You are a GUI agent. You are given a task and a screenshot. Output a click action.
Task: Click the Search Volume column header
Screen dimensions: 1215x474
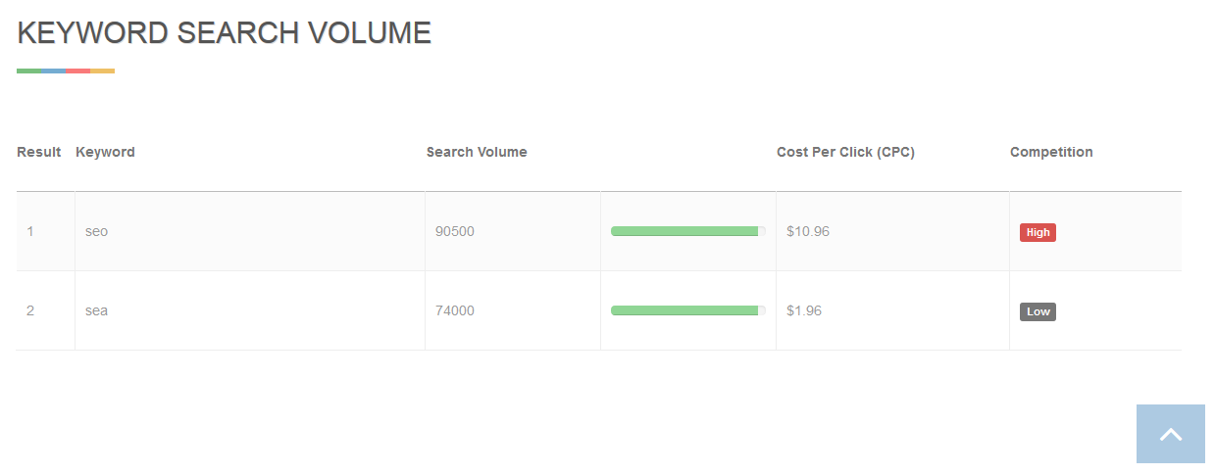tap(477, 152)
